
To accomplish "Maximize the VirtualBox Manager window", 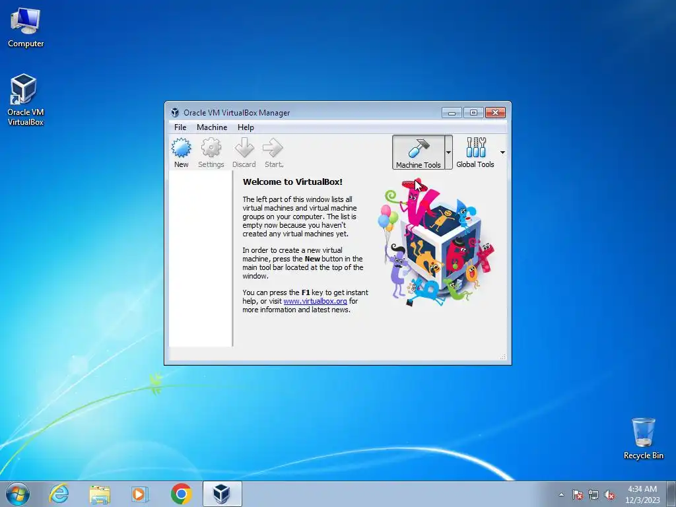I will click(x=473, y=112).
